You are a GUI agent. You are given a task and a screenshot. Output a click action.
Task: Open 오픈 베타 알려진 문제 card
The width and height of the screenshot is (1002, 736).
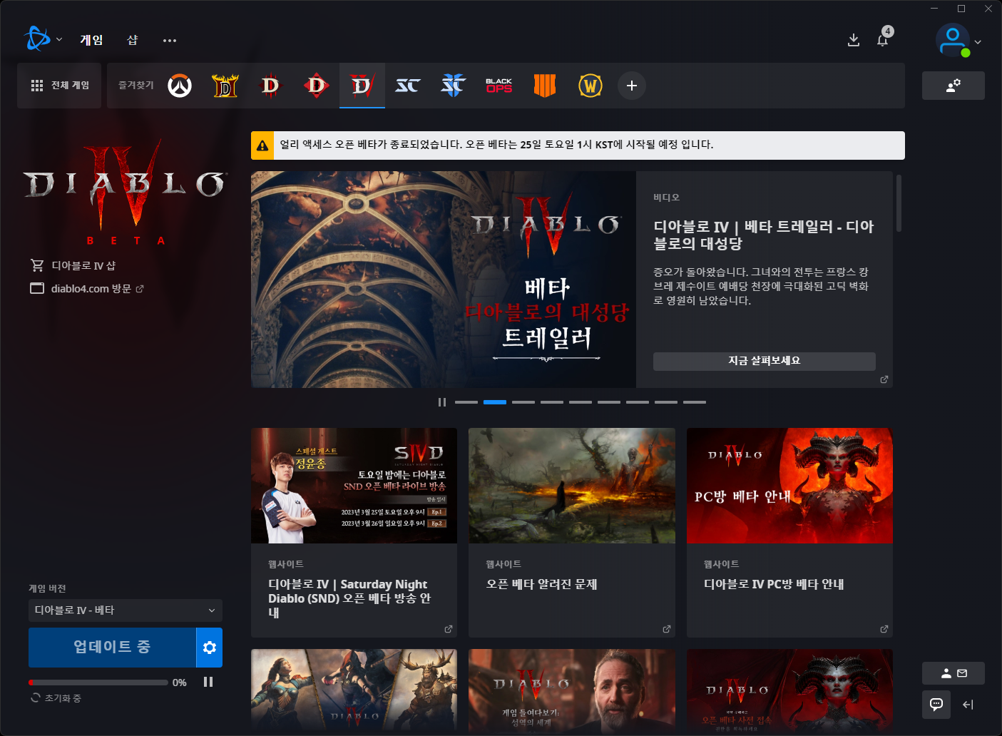(572, 533)
